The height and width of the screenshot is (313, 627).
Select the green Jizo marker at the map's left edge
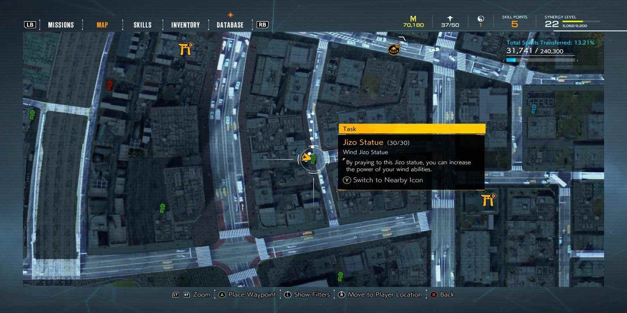[32, 115]
